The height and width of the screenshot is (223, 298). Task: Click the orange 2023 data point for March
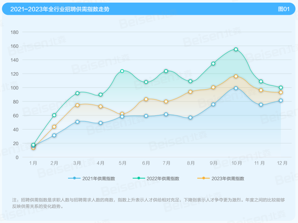78,105
